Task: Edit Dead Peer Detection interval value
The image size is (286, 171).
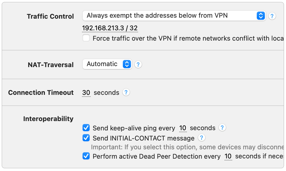Action: (228, 156)
